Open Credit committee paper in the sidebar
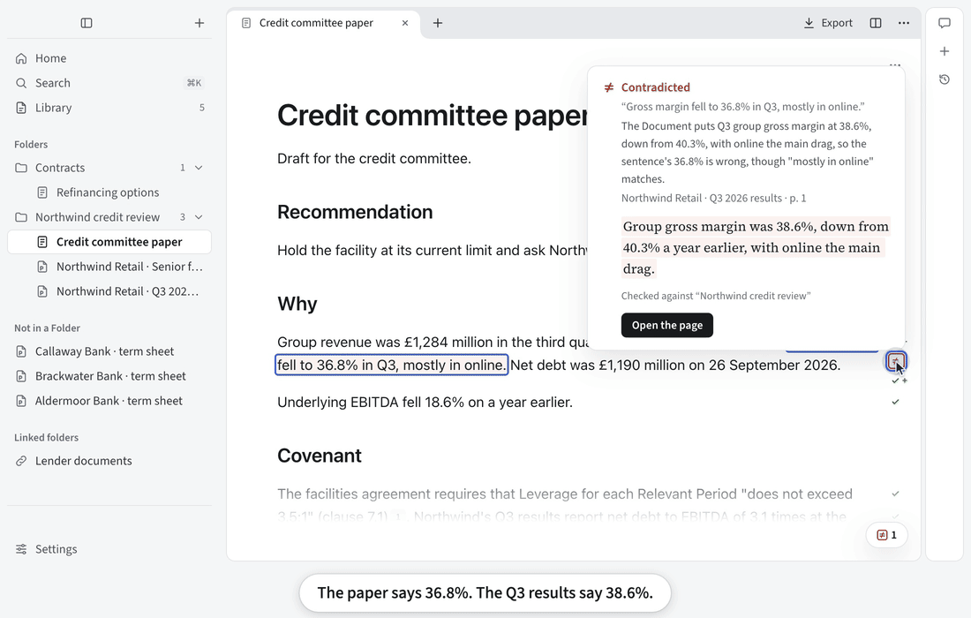 click(109, 242)
